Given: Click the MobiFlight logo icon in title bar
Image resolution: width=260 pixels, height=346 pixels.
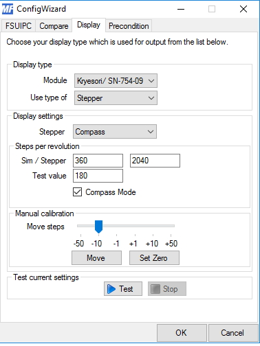Looking at the screenshot, I should (8, 9).
